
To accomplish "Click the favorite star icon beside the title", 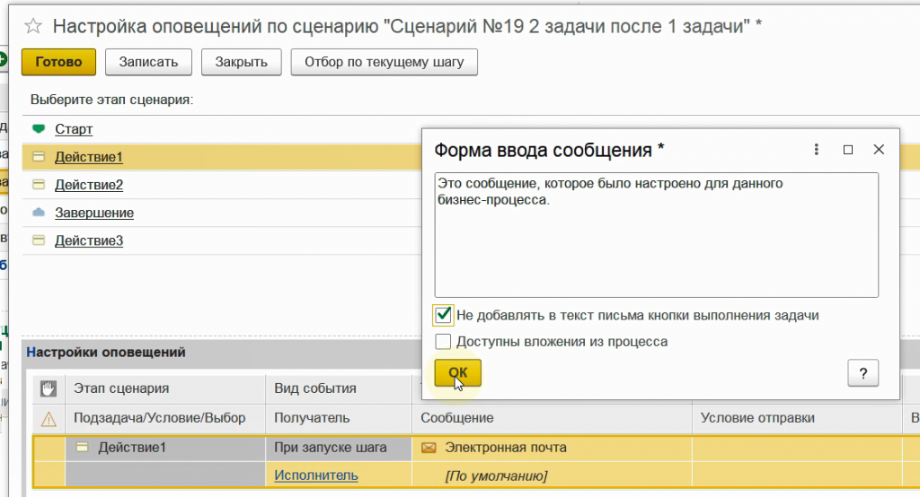I will (x=34, y=27).
